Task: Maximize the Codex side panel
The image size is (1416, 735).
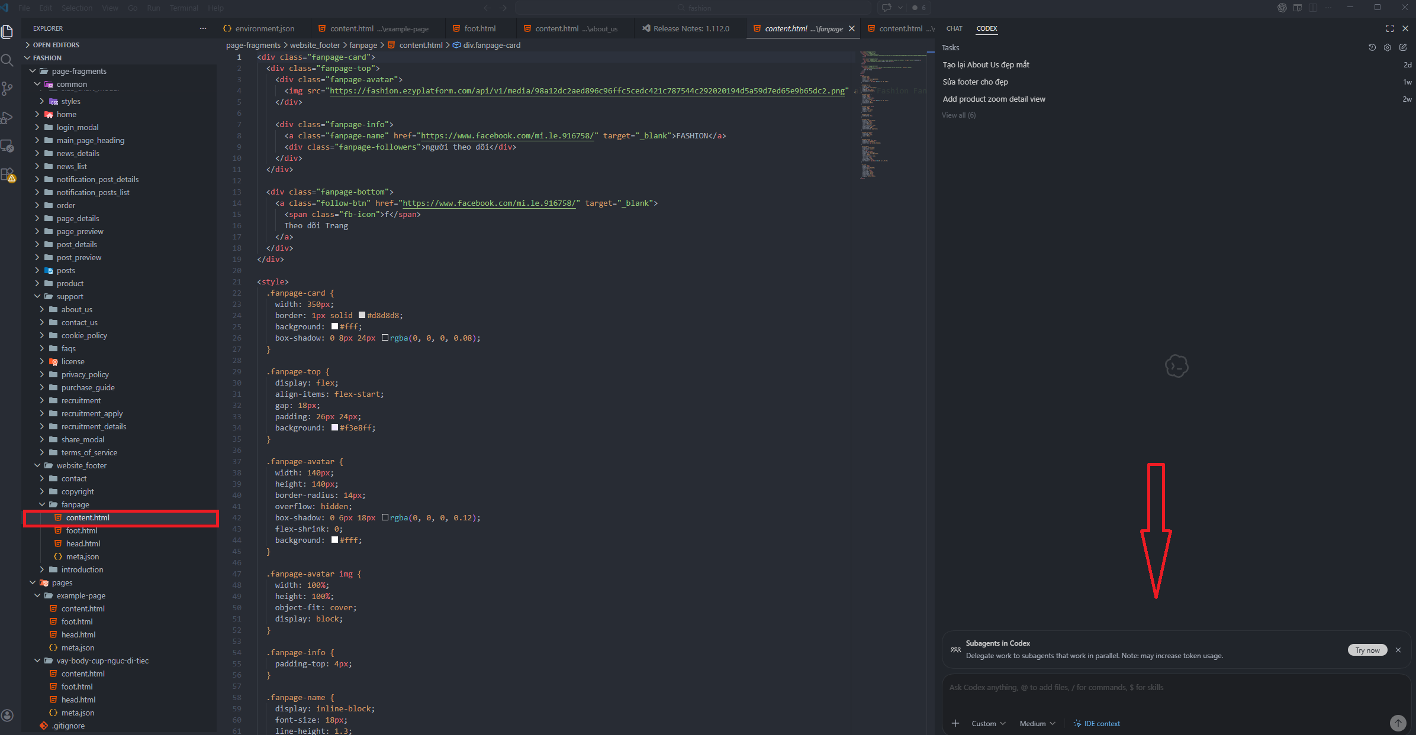Action: 1389,28
